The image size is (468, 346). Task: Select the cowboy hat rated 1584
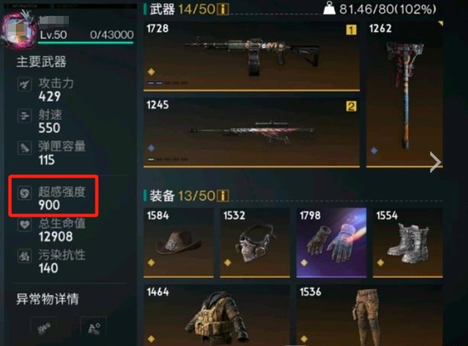(178, 243)
